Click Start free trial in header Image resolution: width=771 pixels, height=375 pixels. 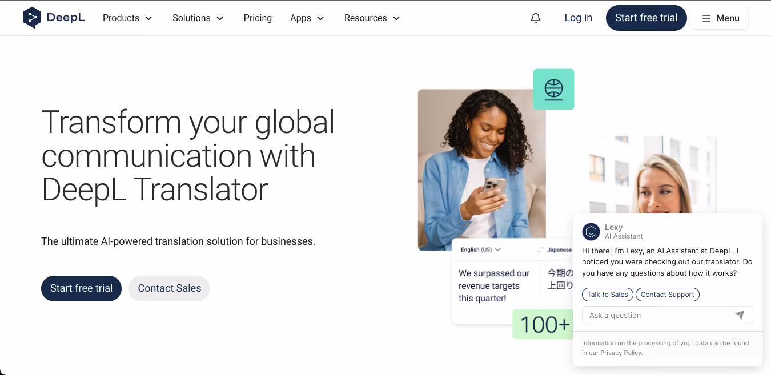pyautogui.click(x=646, y=18)
